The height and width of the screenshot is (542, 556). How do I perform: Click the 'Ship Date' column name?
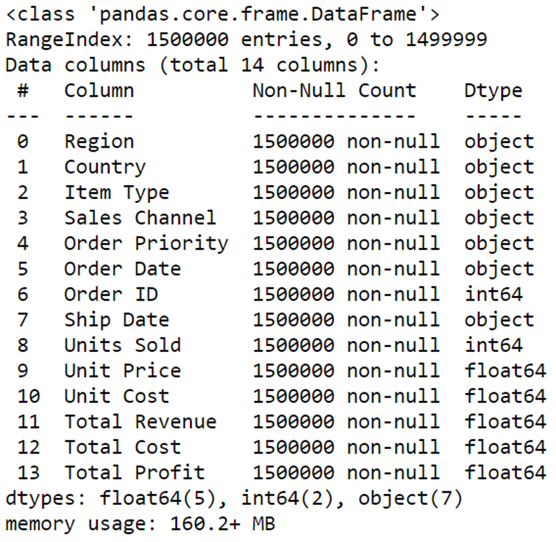click(117, 320)
